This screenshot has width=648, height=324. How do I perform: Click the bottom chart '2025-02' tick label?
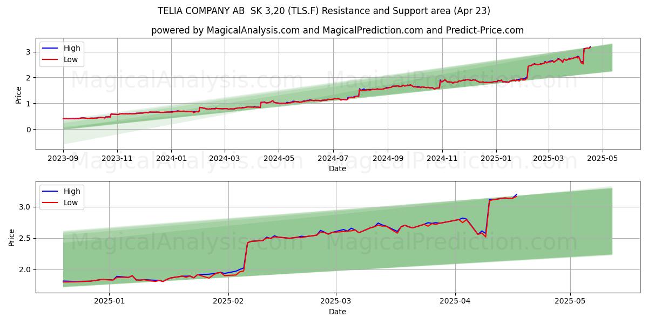pyautogui.click(x=228, y=302)
